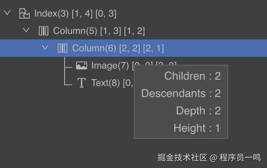Image resolution: width=267 pixels, height=168 pixels.
Task: Click the Text(8) letter T icon
Action: click(x=82, y=83)
